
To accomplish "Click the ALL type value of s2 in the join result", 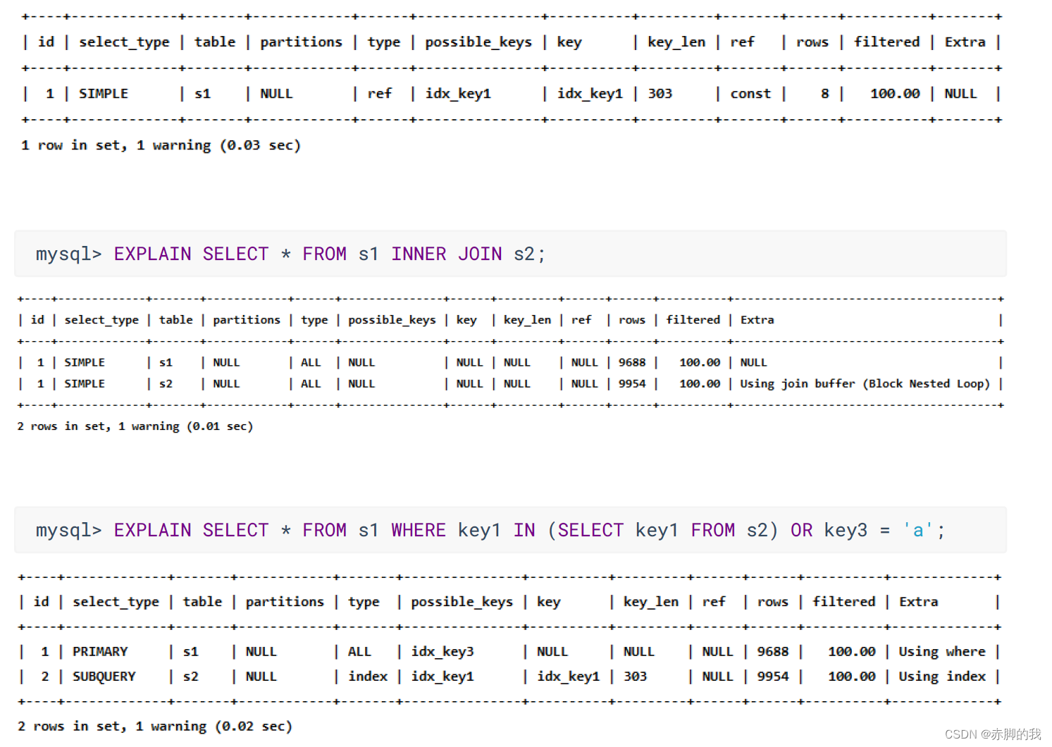I will (311, 383).
